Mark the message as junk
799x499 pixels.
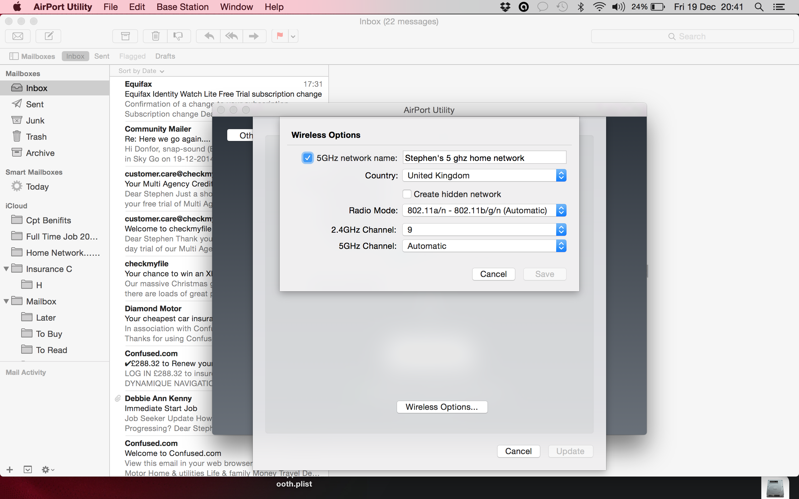click(178, 36)
